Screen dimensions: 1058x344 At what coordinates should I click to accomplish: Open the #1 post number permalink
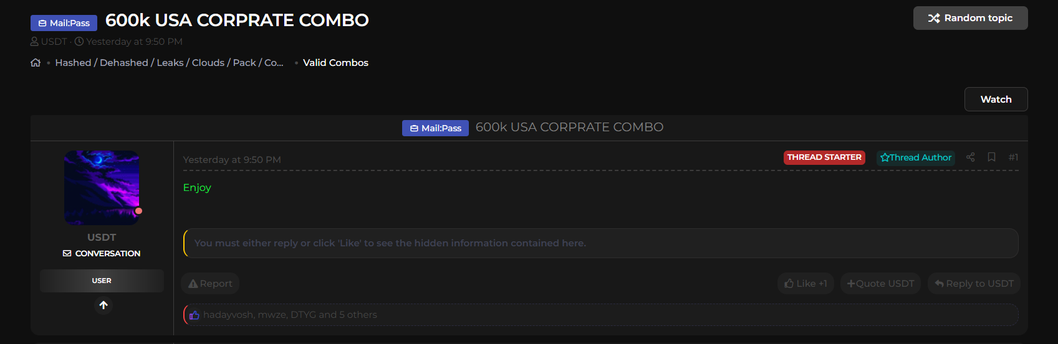click(1013, 157)
